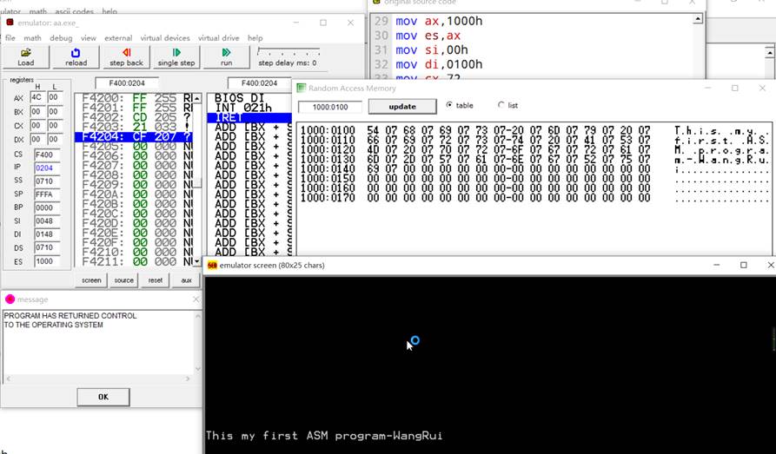Click the Random Access Memory window icon

point(302,88)
